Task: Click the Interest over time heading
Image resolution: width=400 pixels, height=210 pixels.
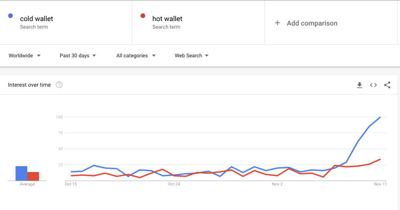Action: 29,85
